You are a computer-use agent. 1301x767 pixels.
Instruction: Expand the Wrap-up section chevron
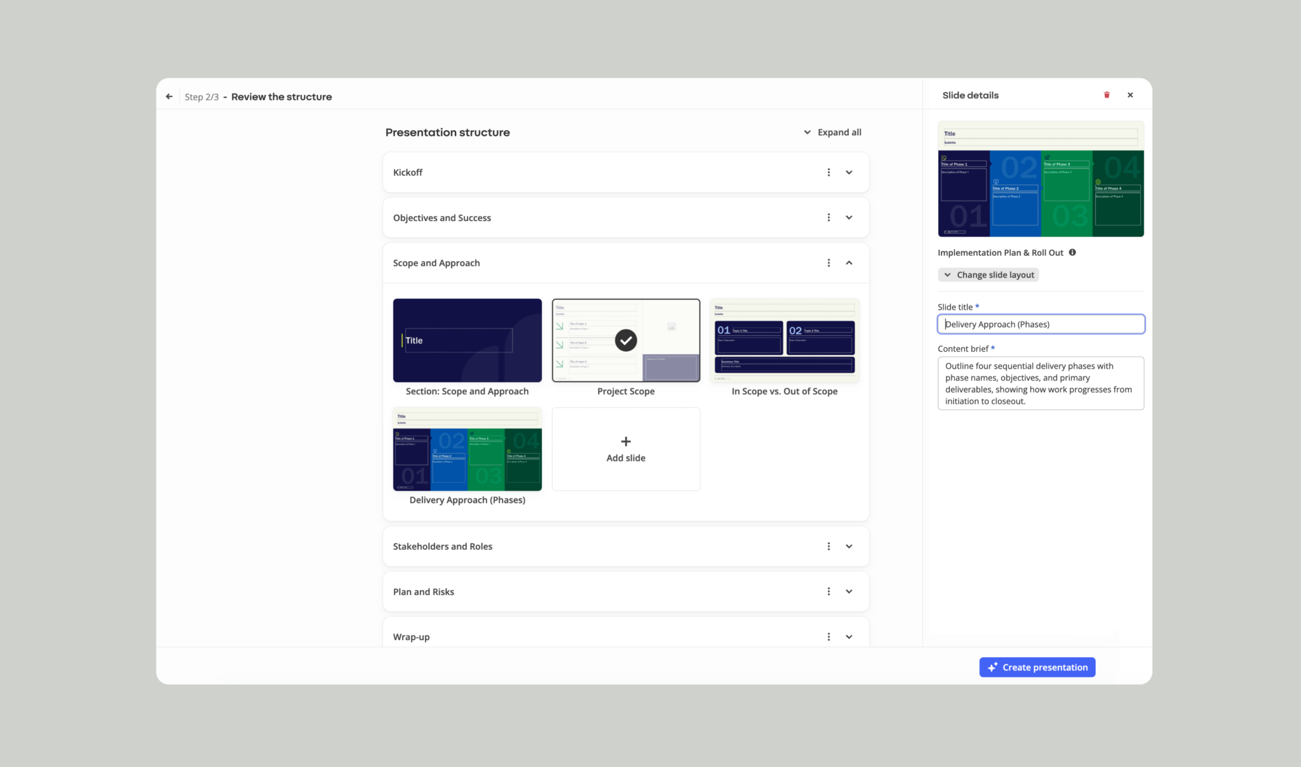pyautogui.click(x=849, y=637)
